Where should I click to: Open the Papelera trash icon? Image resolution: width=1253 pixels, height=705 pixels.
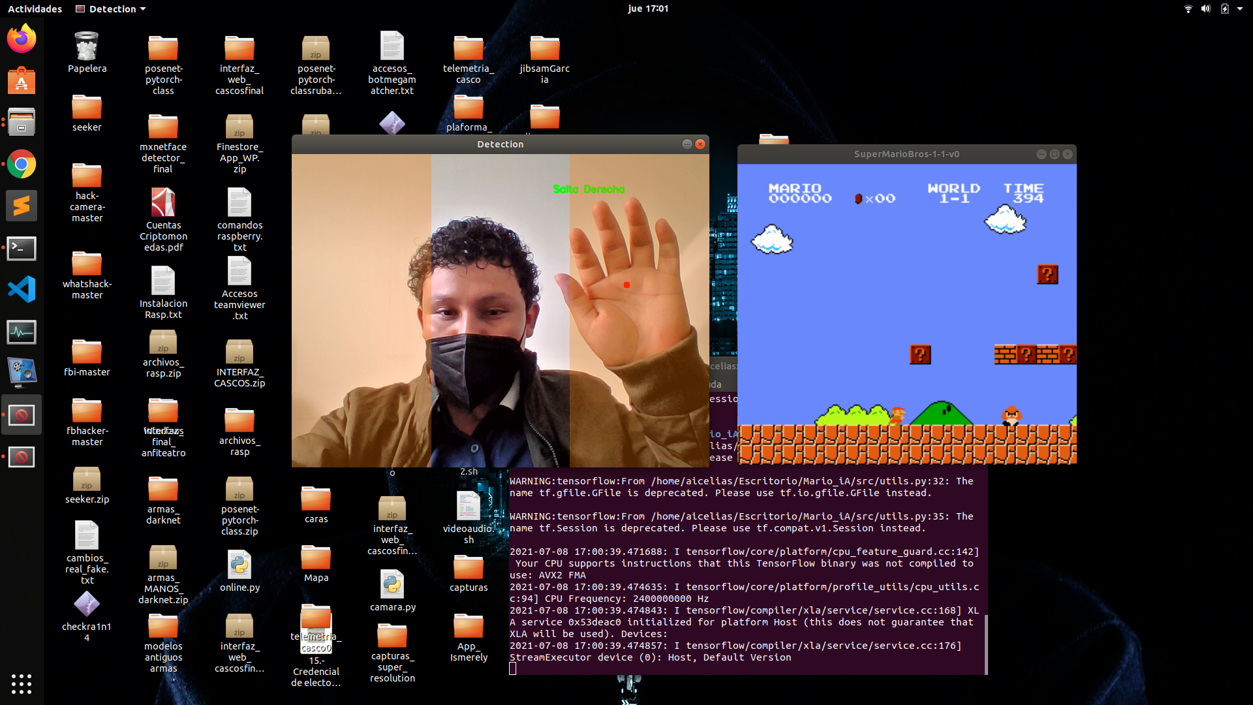[87, 47]
